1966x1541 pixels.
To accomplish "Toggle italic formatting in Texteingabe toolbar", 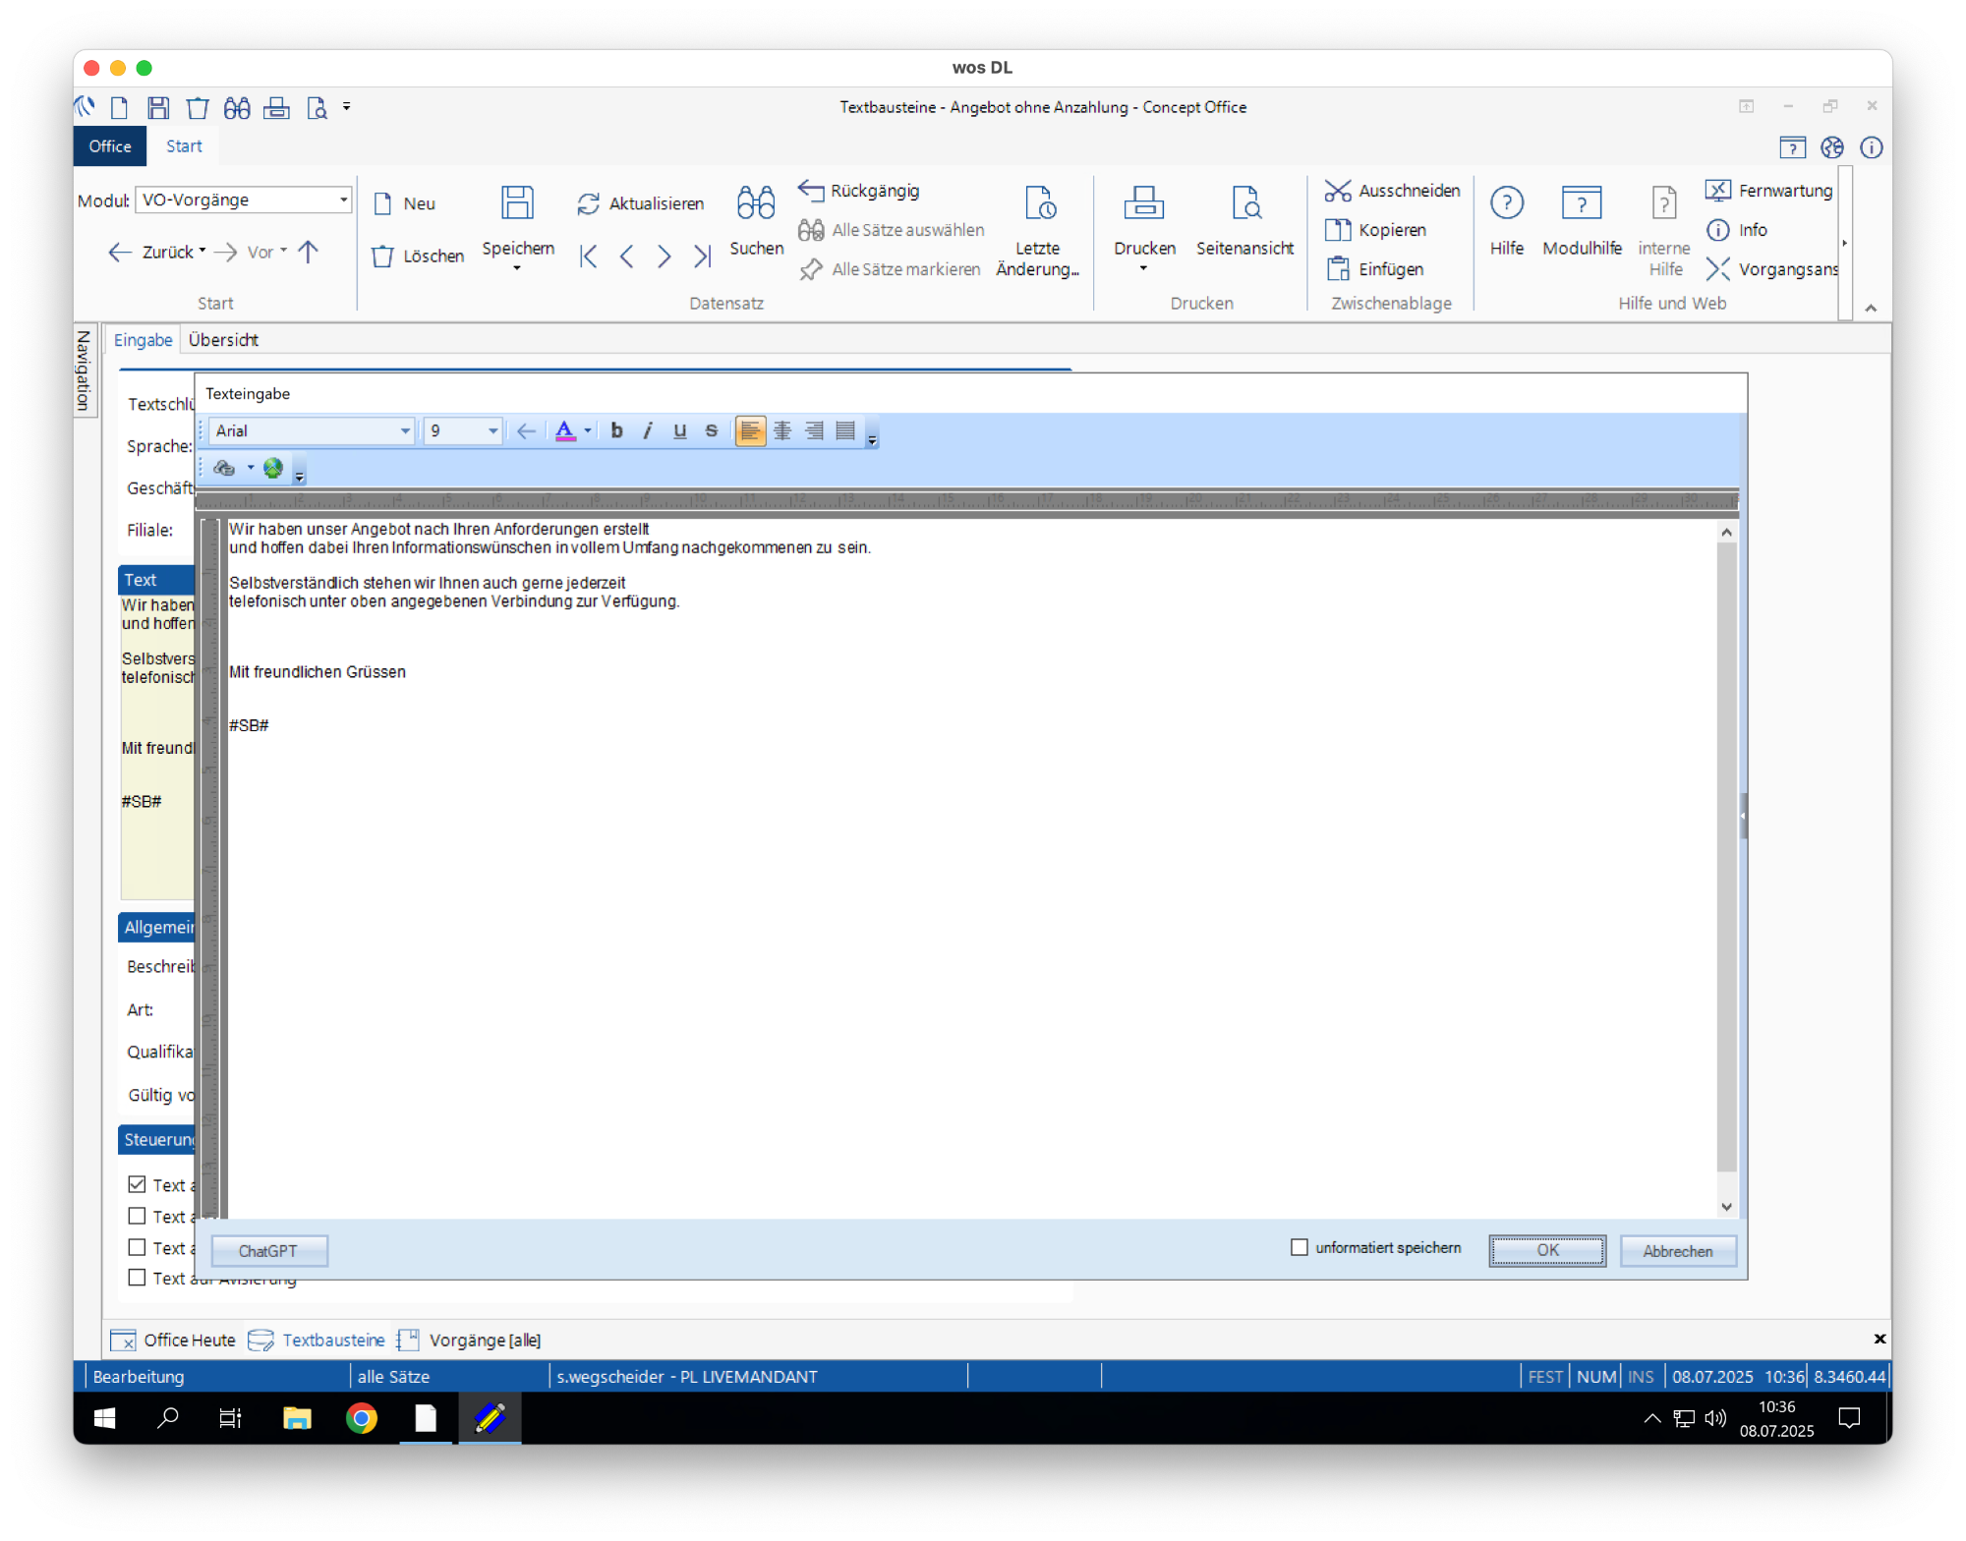I will 648,430.
